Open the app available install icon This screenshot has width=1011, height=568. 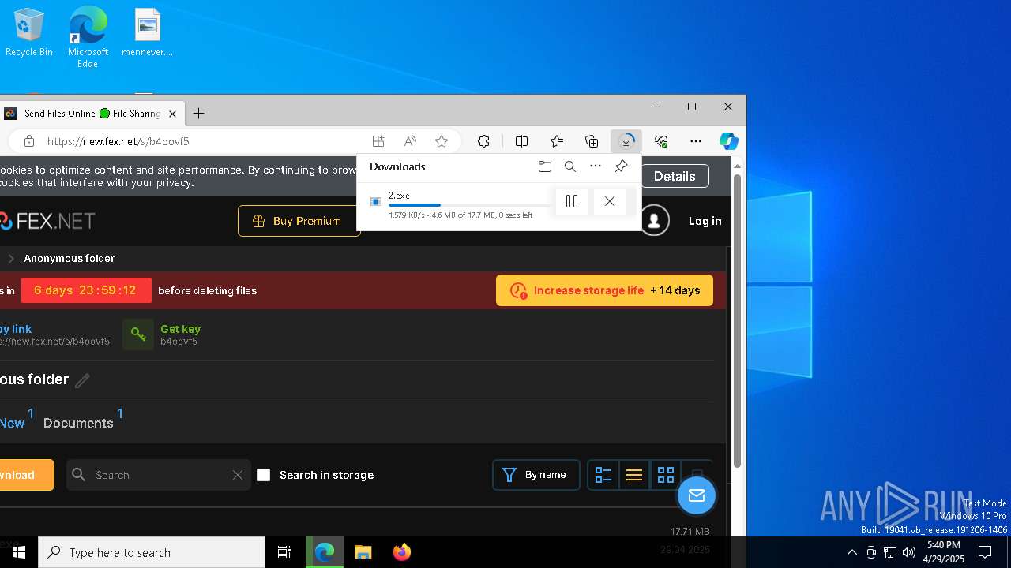[x=378, y=141]
